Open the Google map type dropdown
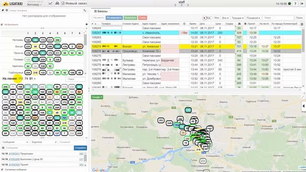Screen dimensions: 306x172 click(97, 97)
